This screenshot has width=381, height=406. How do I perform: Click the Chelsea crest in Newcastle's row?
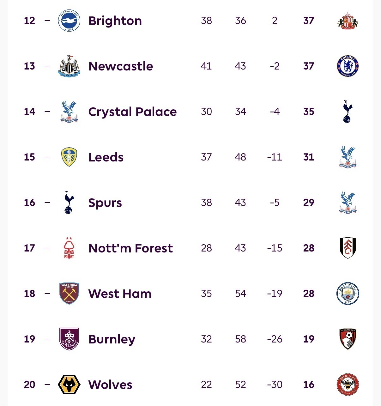coord(348,66)
